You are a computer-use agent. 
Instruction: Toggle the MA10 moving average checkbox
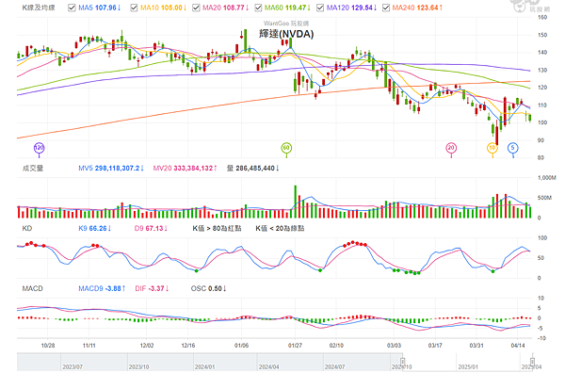click(x=134, y=8)
